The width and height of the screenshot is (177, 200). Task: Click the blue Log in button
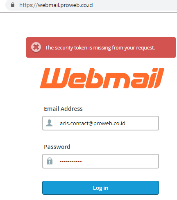pyautogui.click(x=100, y=188)
